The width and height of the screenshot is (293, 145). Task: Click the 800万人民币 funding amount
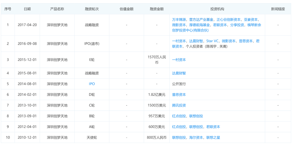tap(157, 138)
